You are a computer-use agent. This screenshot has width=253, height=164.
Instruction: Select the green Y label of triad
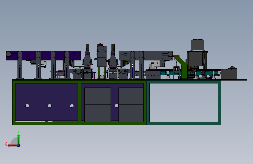pos(18,131)
